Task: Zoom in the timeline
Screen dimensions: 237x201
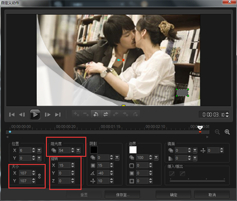Action: click(227, 132)
